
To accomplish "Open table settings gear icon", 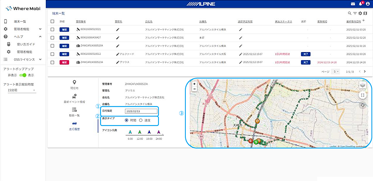I will click(360, 13).
